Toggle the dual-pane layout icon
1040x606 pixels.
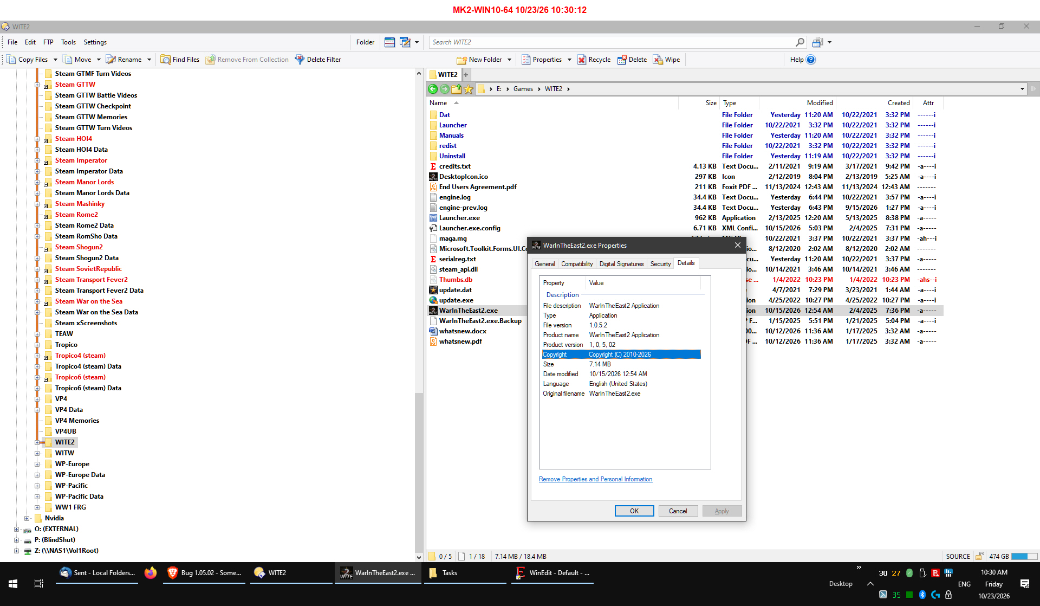pos(389,42)
